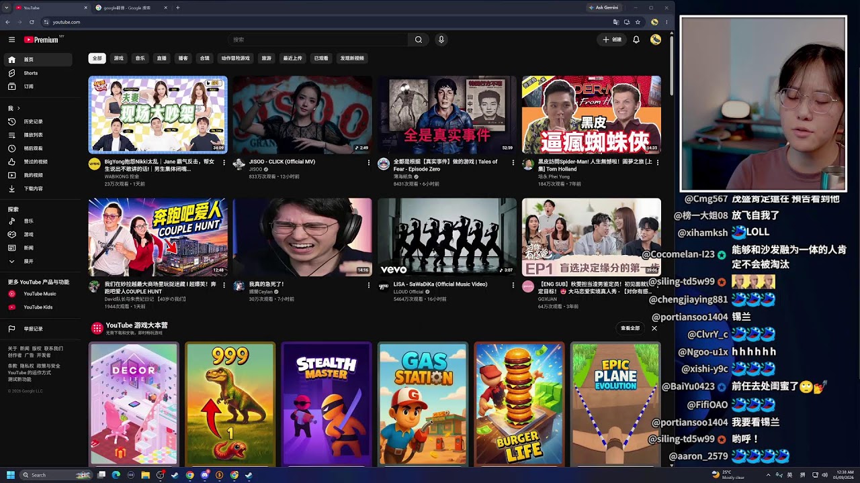Select the 动作冒险游戏 filter chip

(x=236, y=58)
